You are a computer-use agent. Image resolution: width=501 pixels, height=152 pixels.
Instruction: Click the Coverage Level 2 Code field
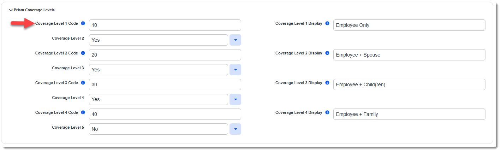pyautogui.click(x=165, y=55)
